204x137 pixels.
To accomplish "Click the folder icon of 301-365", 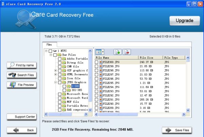I will click(69, 90).
